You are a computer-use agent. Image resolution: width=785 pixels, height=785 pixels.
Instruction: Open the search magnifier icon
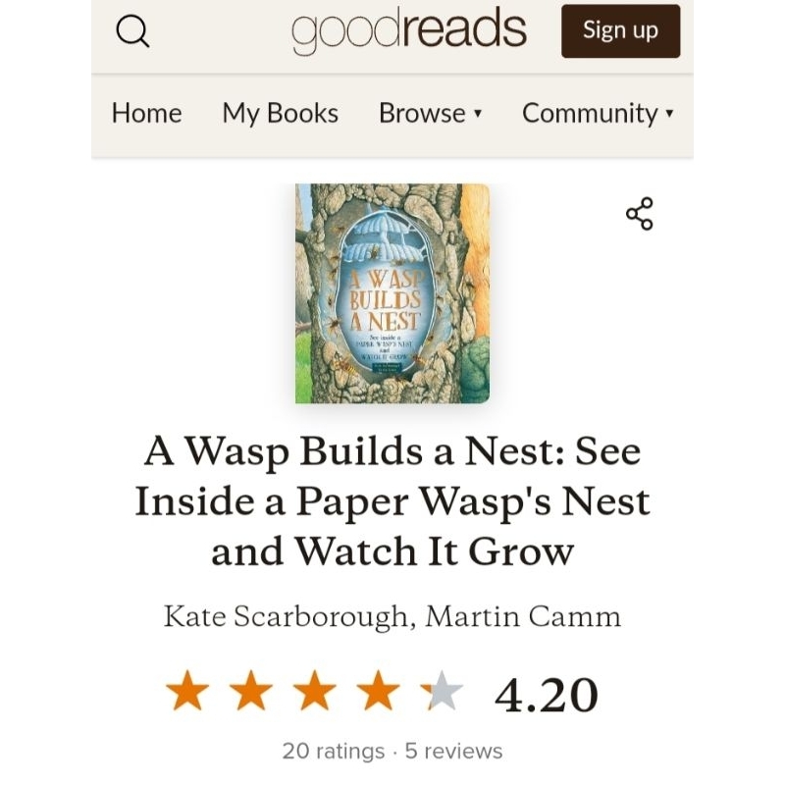point(132,31)
